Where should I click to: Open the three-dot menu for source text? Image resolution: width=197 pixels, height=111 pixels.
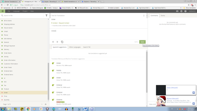(x=144, y=15)
